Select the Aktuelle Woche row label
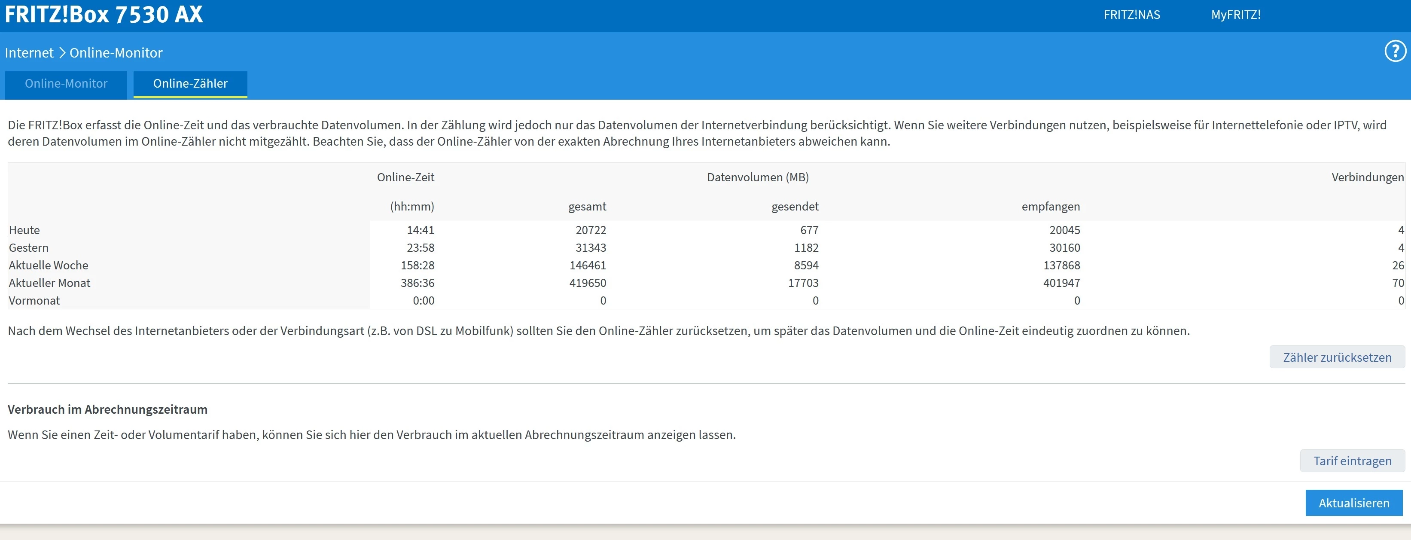 pyautogui.click(x=48, y=265)
